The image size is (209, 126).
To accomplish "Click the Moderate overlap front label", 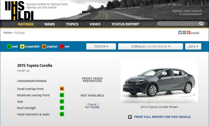I will pyautogui.click(x=33, y=95).
